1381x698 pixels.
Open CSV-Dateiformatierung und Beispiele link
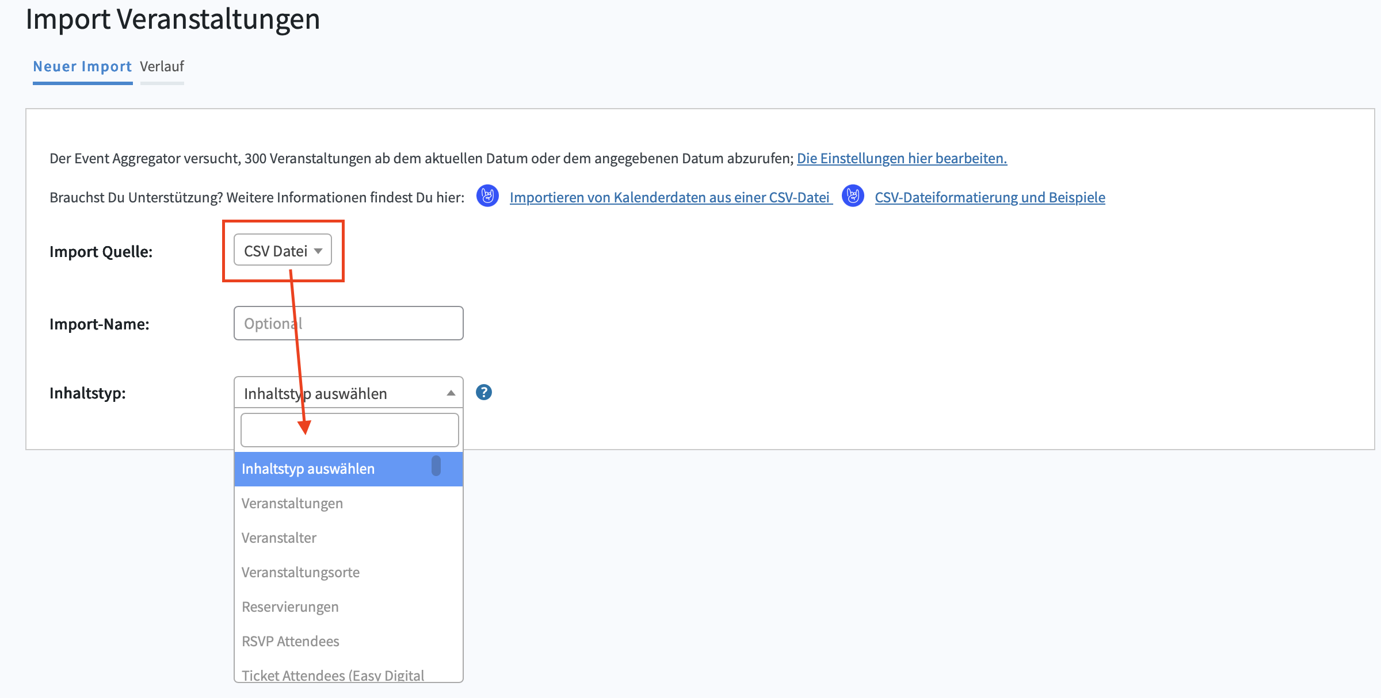pyautogui.click(x=990, y=197)
